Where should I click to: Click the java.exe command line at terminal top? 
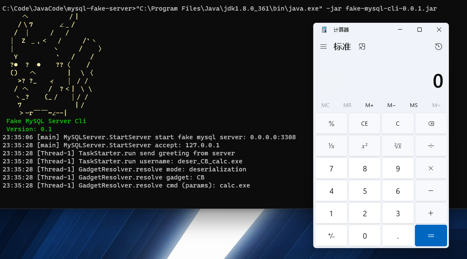219,8
